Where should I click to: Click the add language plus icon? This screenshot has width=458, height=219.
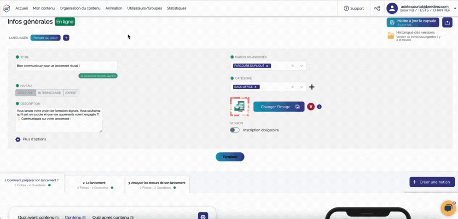click(x=66, y=38)
